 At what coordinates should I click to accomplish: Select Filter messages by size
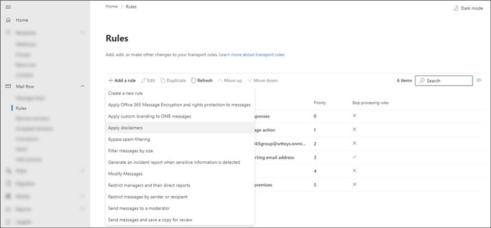coord(180,150)
